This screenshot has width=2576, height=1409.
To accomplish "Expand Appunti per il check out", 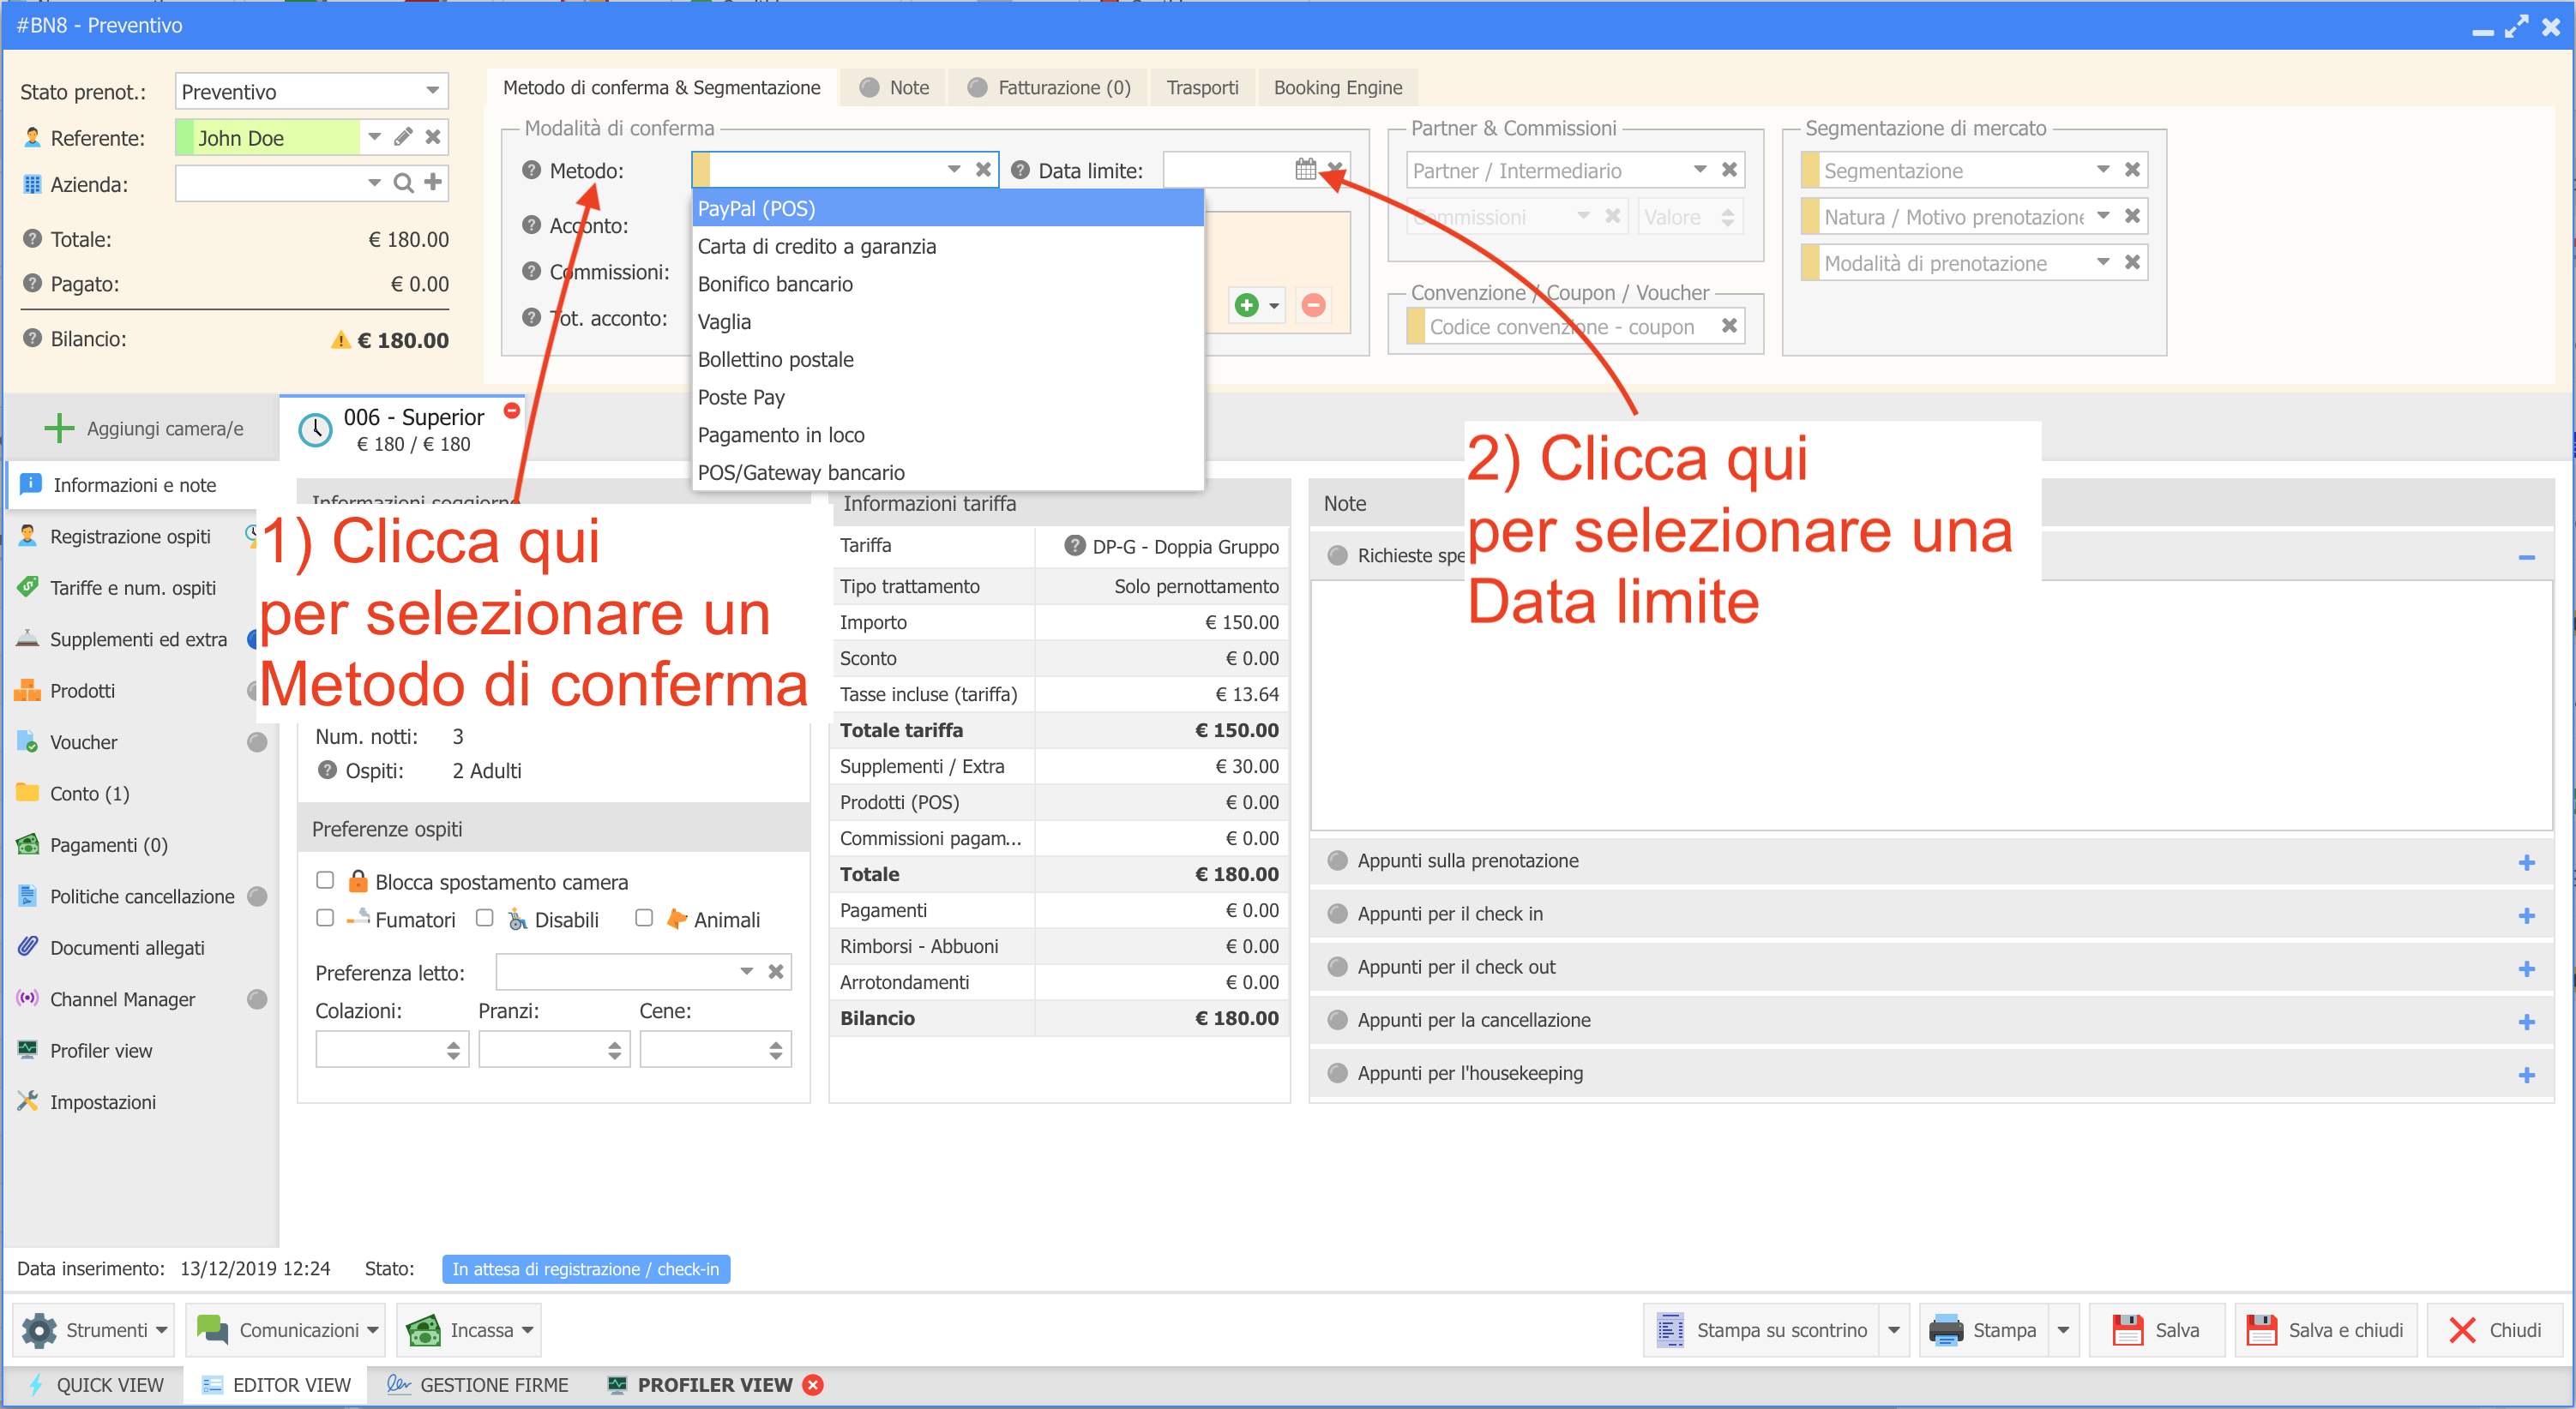I will point(2526,968).
